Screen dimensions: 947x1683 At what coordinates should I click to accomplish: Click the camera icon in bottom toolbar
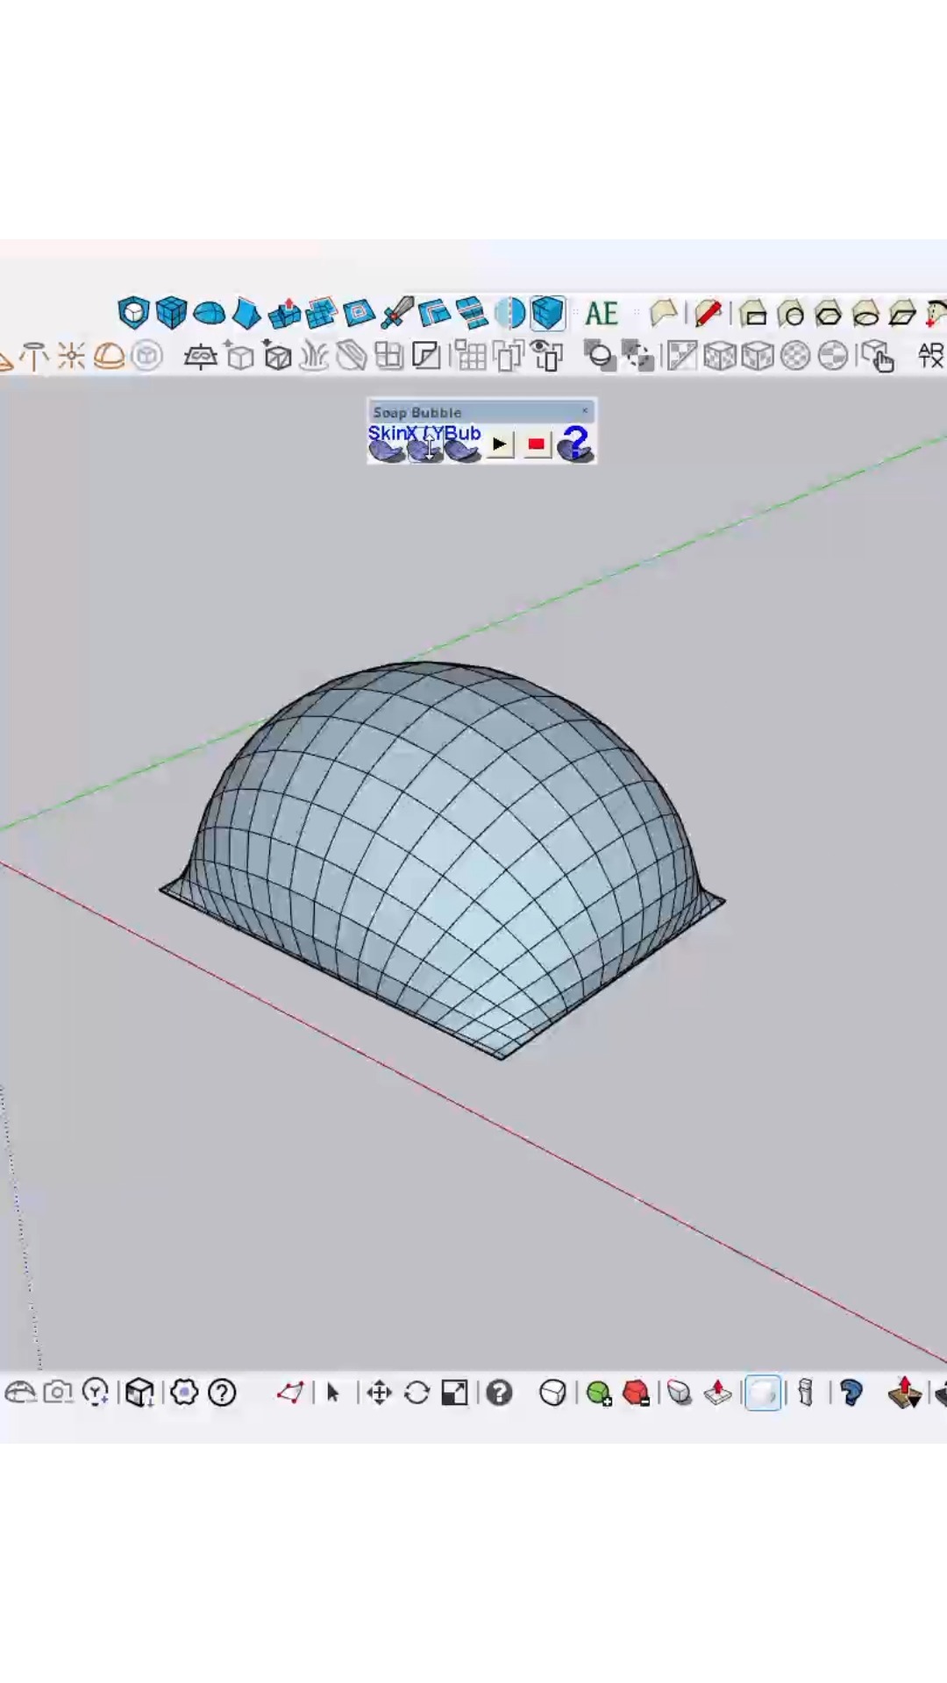[58, 1393]
